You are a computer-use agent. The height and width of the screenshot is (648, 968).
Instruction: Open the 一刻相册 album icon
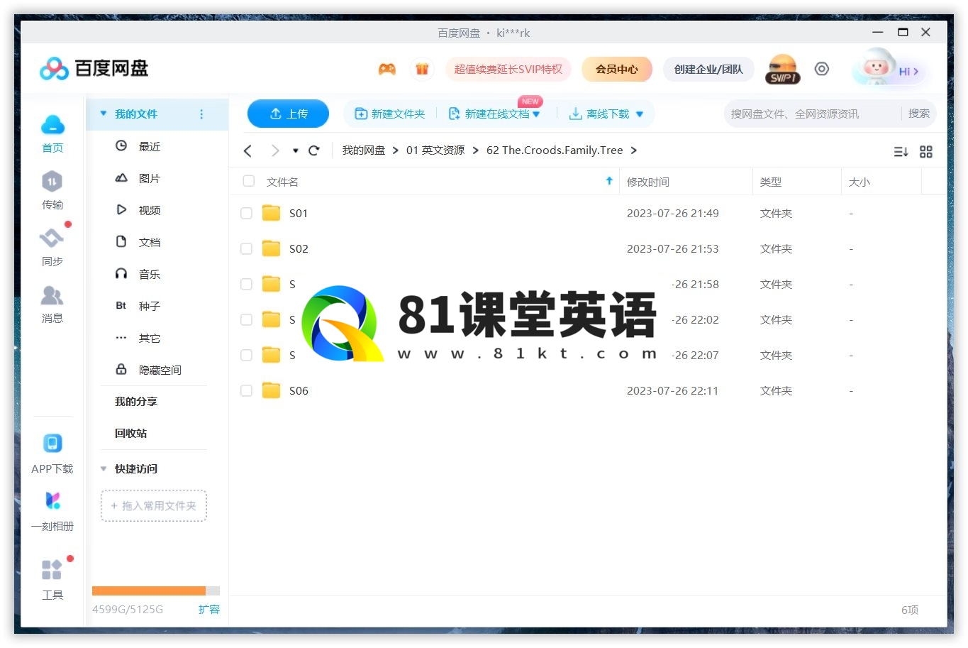coord(52,500)
